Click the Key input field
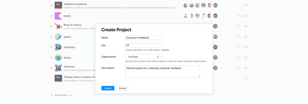Screen dimensions: 308x104 coord(144,45)
